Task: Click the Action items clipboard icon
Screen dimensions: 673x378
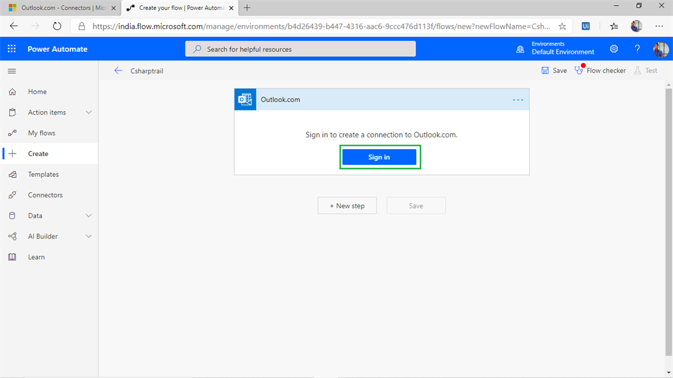Action: click(12, 112)
